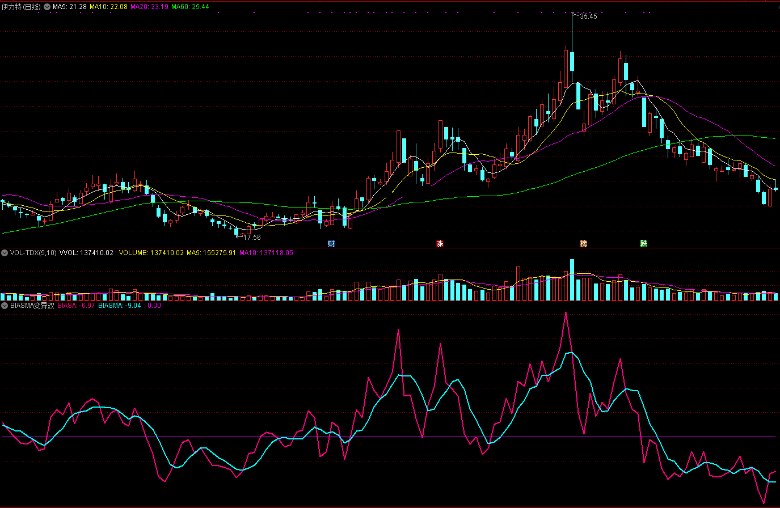Click the volume MA5: 155275.91 label

211,253
